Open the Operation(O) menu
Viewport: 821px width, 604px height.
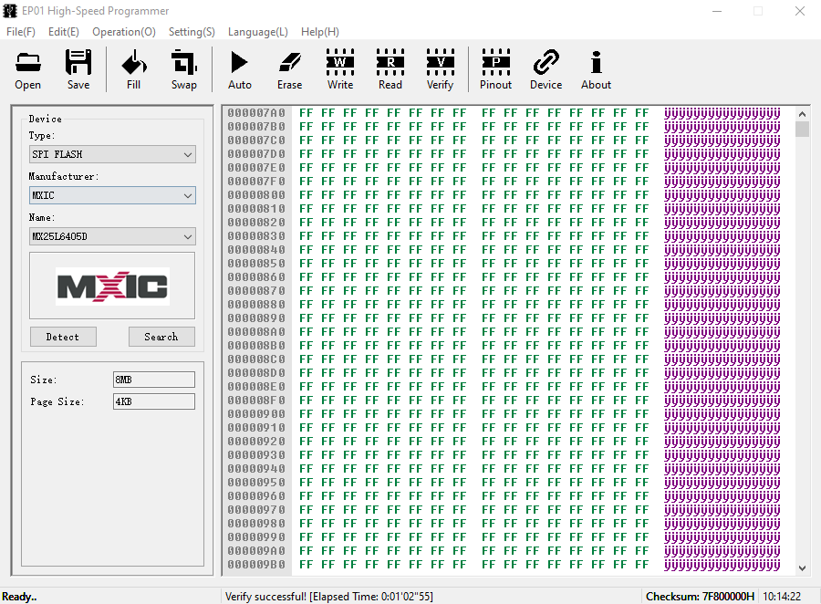[x=124, y=32]
